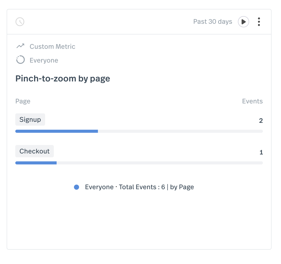Click the Page column header
Viewport: 281px width, 264px height.
(x=23, y=101)
